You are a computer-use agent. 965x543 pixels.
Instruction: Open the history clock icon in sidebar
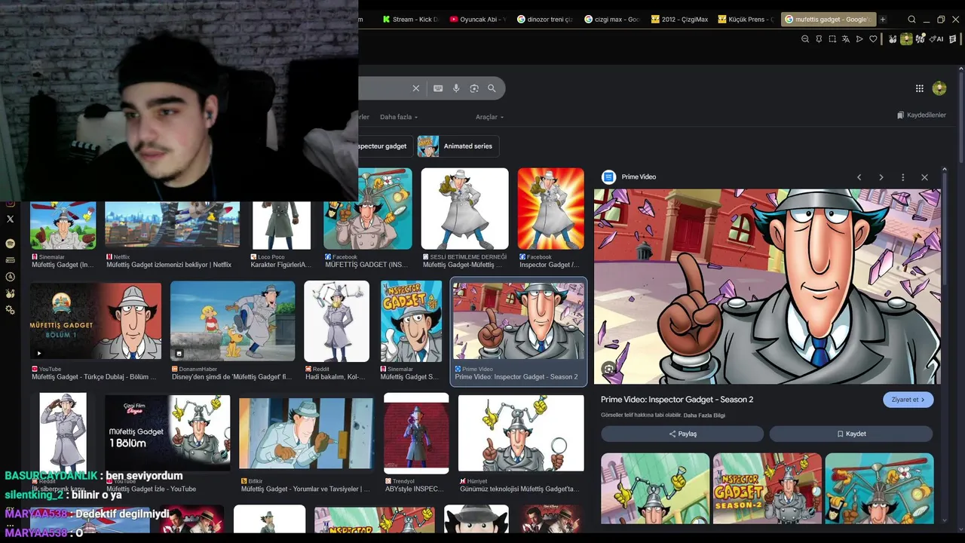pos(10,277)
